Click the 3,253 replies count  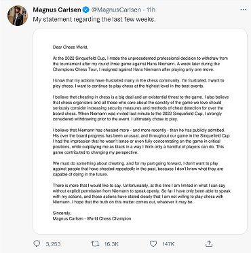[x=53, y=244]
